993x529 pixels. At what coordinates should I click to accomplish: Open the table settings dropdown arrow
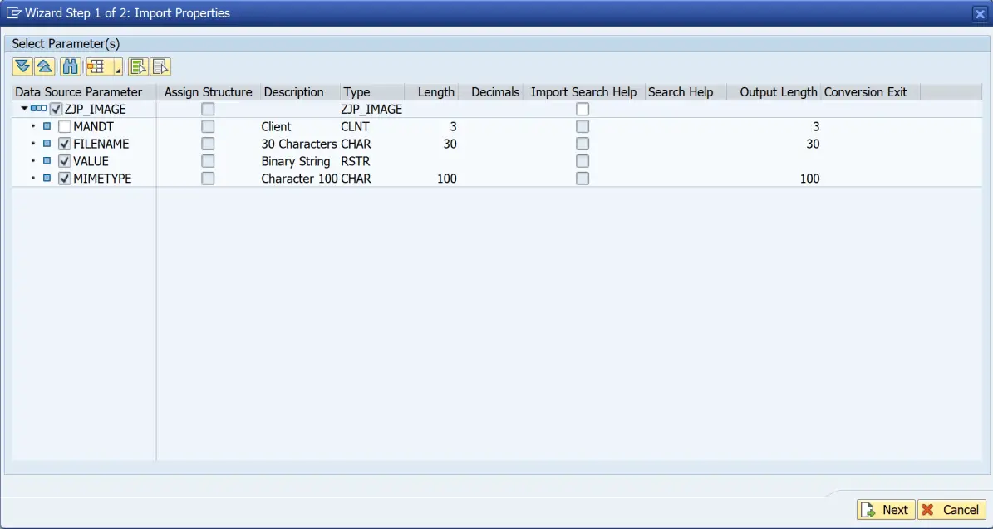click(117, 69)
